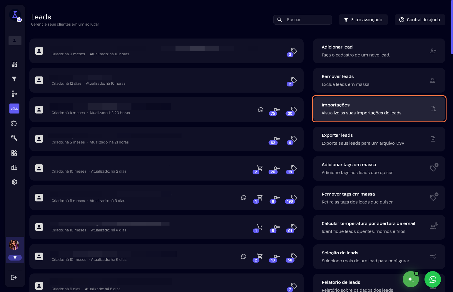The width and height of the screenshot is (453, 292).
Task: Open Central de ajuda
Action: (x=420, y=20)
